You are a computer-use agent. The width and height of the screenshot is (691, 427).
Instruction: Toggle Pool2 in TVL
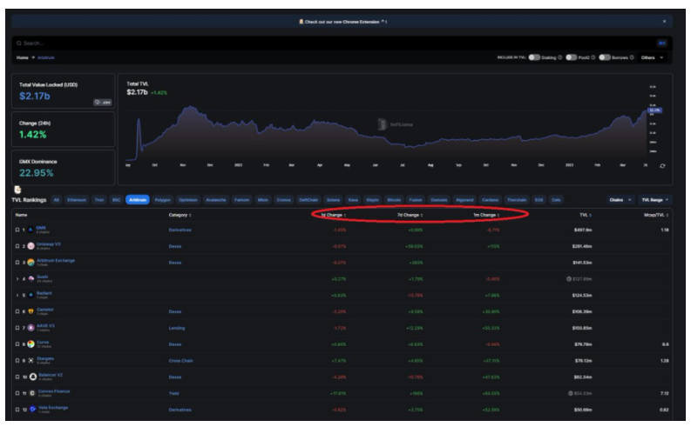(x=571, y=57)
